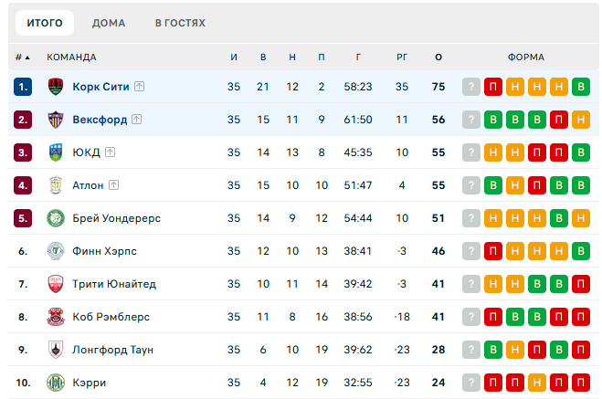Open the Трити Юнайтед team page
Image resolution: width=602 pixels, height=399 pixels.
click(114, 284)
